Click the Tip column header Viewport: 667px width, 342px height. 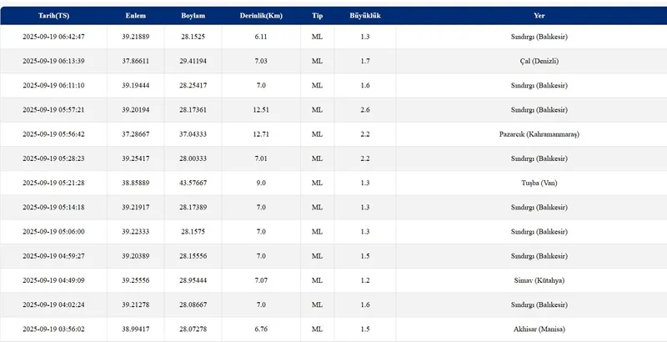click(318, 16)
